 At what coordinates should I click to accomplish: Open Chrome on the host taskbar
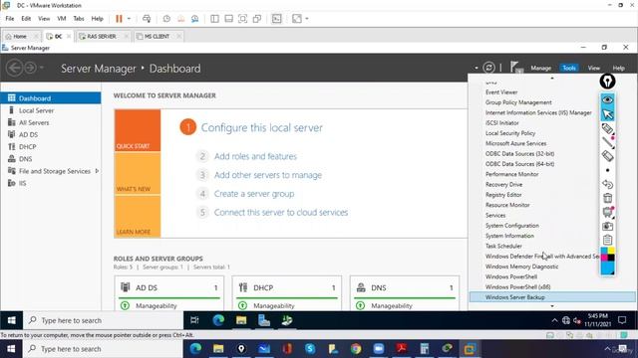pyautogui.click(x=356, y=349)
